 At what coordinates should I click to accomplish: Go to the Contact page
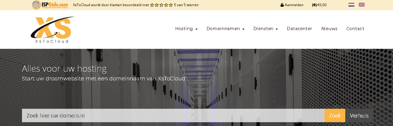point(355,29)
